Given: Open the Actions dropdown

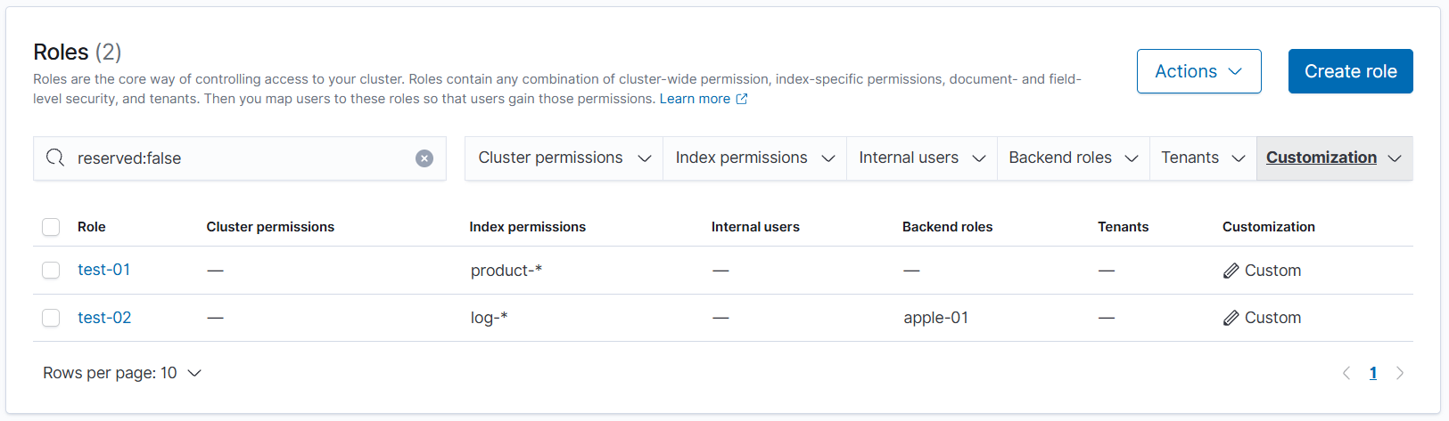Looking at the screenshot, I should coord(1198,71).
